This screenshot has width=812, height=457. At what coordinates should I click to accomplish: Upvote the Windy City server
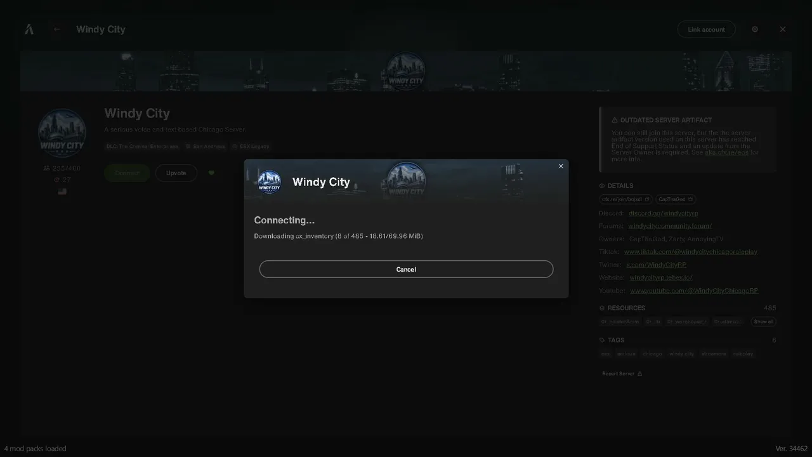click(176, 173)
